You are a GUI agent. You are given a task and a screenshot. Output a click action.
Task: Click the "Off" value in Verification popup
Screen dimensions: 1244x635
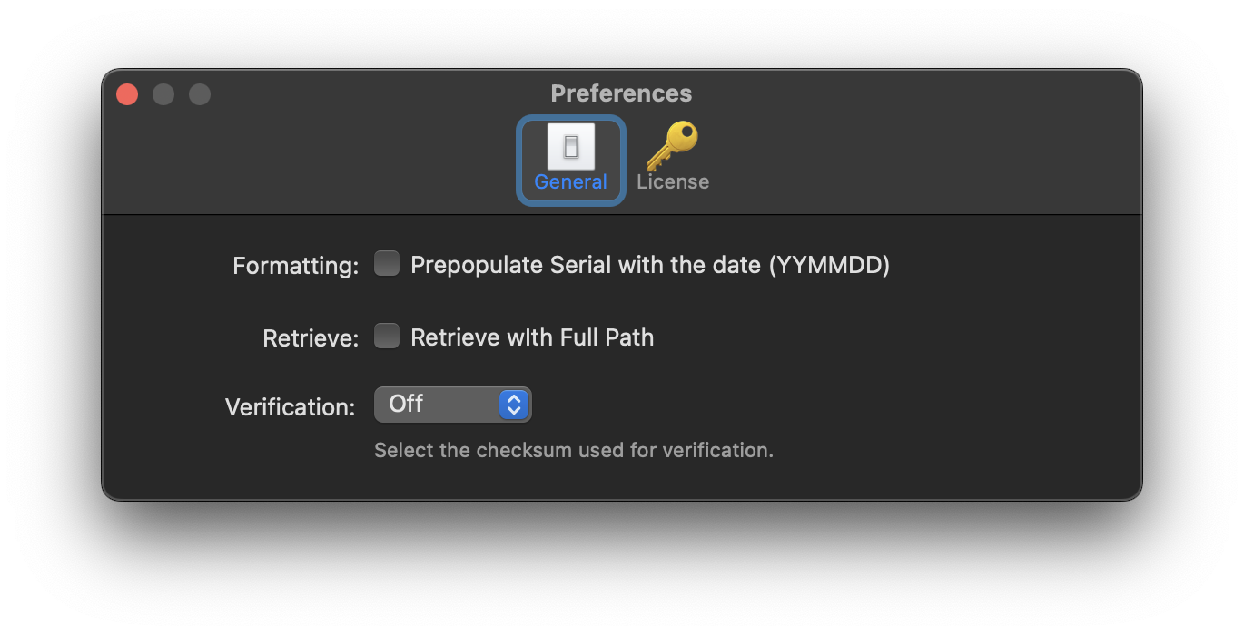[x=406, y=405]
